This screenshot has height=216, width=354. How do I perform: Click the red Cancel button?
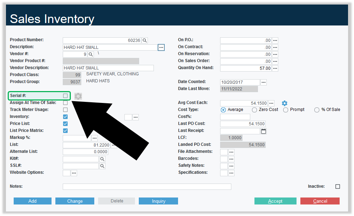click(320, 201)
